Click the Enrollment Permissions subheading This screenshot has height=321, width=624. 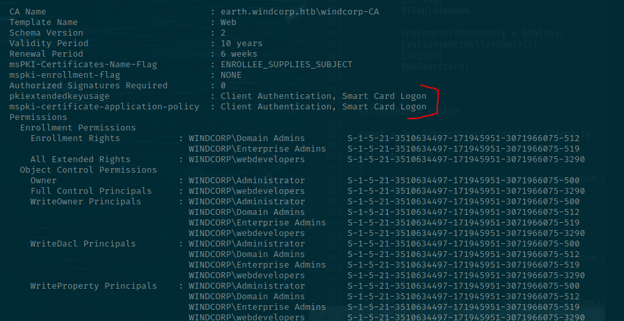(x=78, y=128)
